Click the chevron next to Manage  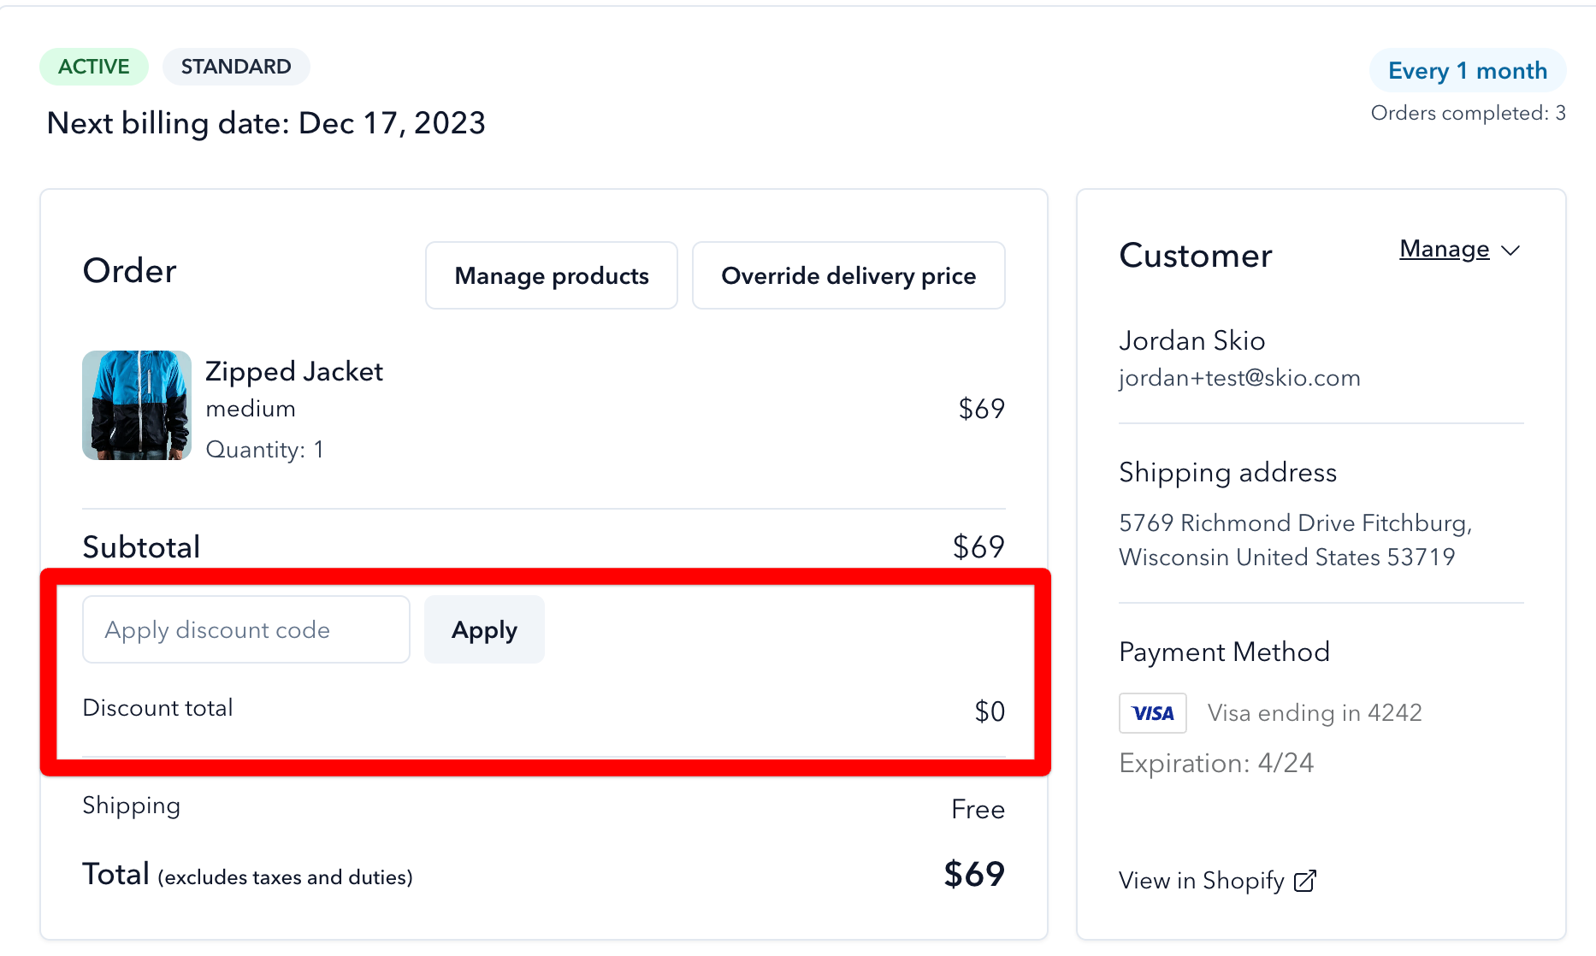1510,251
